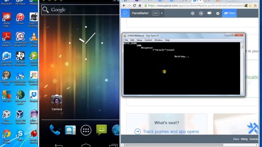Open Tera Term Help menu
This screenshot has width=262, height=147.
(x=167, y=40)
